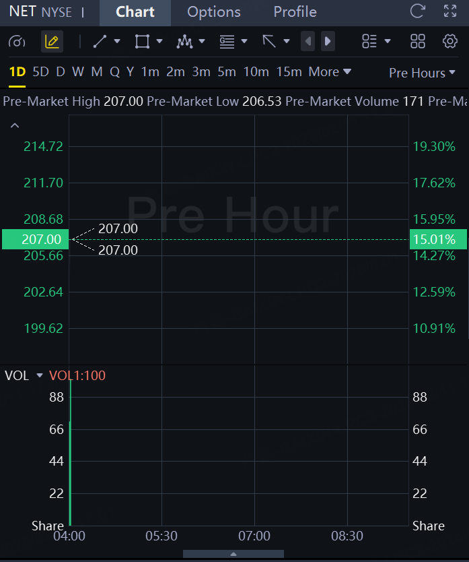The width and height of the screenshot is (469, 562).
Task: Open the grid multi-chart layout icon
Action: [418, 42]
